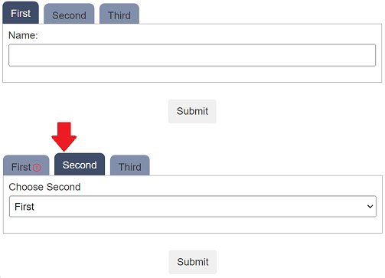Click the red downward arrow indicator
The image size is (385, 278).
pyautogui.click(x=64, y=136)
